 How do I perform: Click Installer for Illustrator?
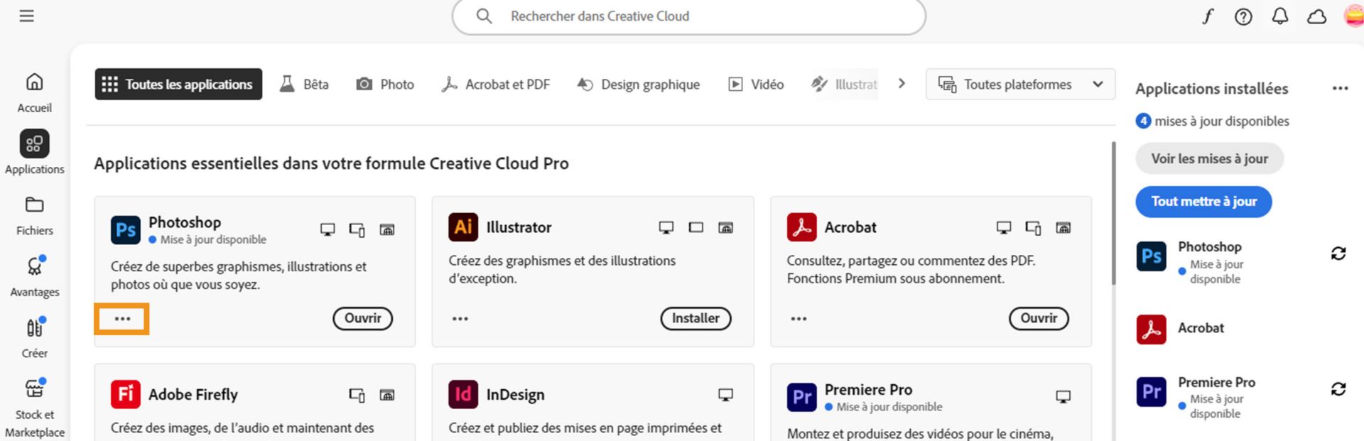click(x=695, y=319)
